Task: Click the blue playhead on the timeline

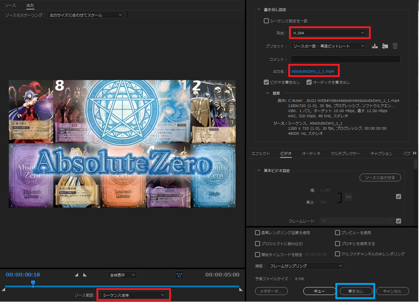Action: coord(33,283)
